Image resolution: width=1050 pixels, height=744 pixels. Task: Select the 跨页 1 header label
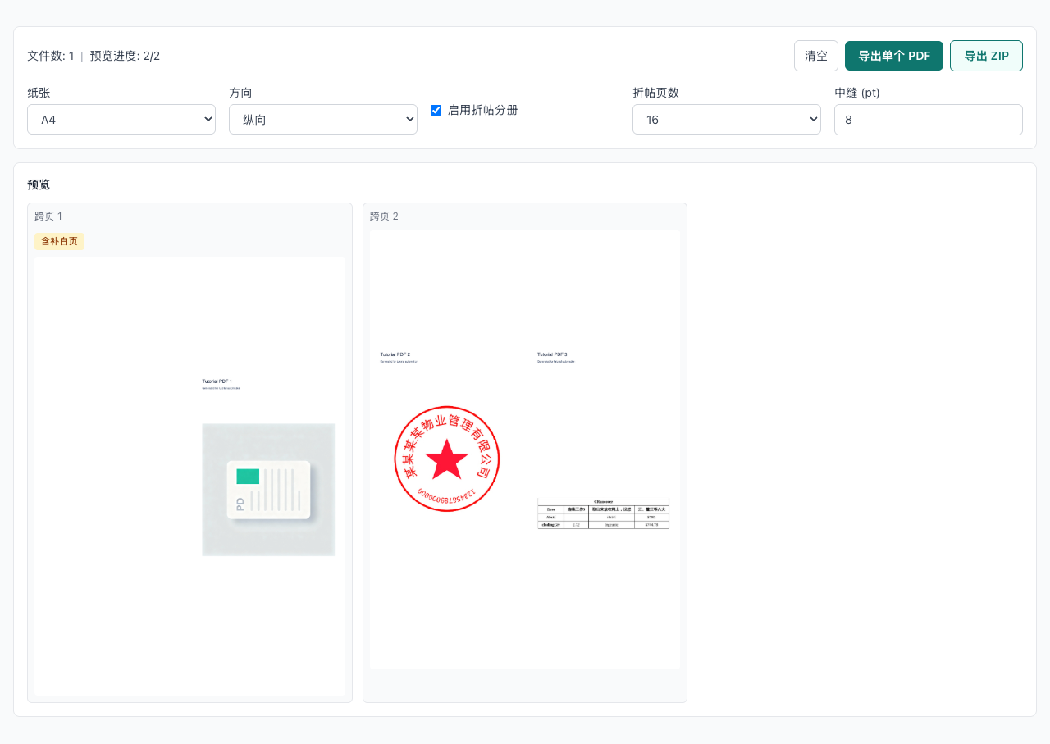48,217
